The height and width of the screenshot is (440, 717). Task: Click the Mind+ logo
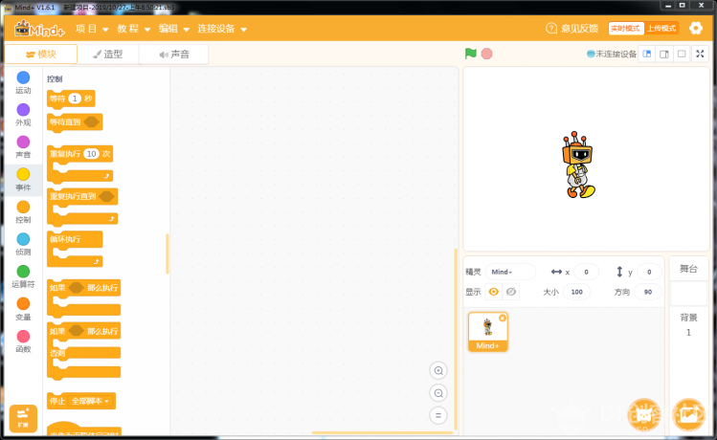pos(39,29)
